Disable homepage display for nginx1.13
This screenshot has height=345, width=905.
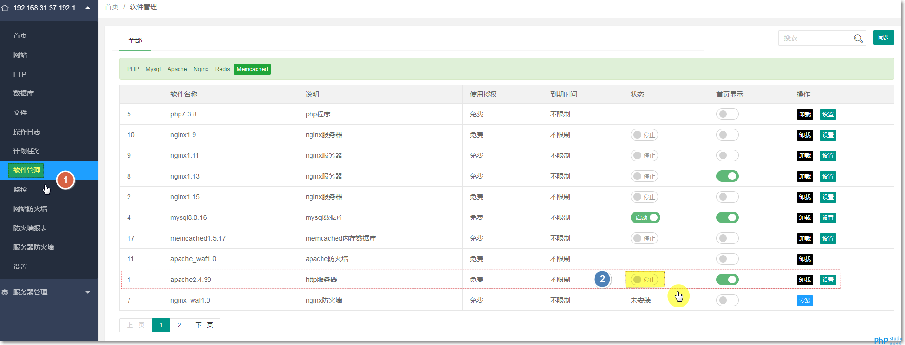[727, 177]
